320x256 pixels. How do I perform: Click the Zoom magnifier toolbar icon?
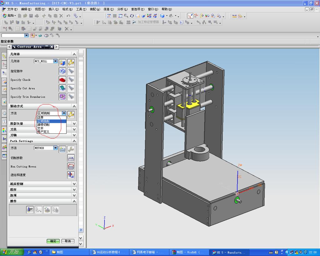point(126,16)
